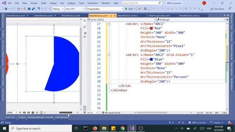The height and width of the screenshot is (132, 235).
Task: Click the designer horizontal scrollbar thumb
Action: pyautogui.click(x=66, y=113)
